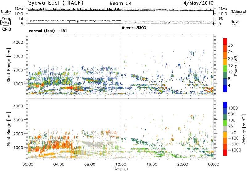
Task: Select the "Slant Range [km]" label of velocity panel
Action: coord(9,129)
